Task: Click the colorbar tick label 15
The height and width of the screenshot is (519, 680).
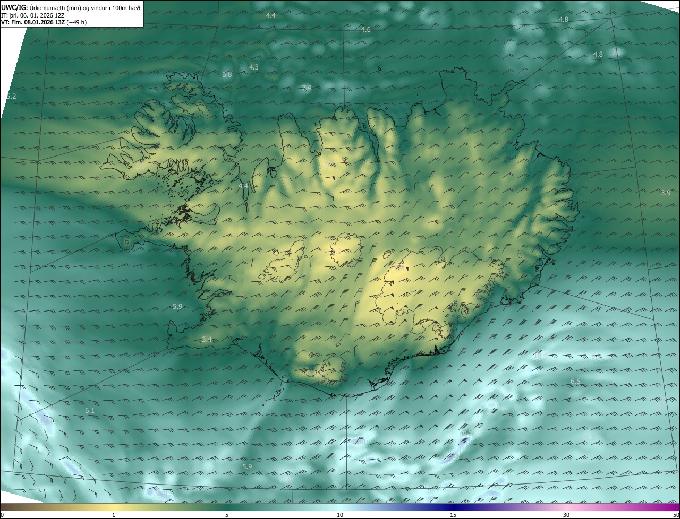Action: click(453, 515)
